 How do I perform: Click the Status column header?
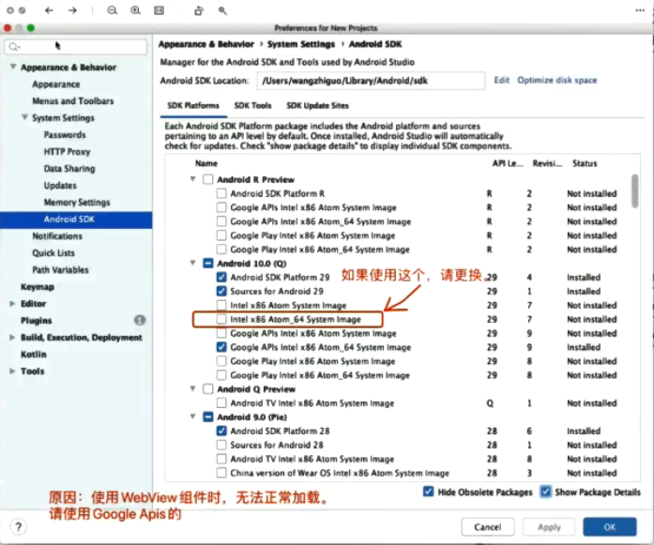[x=585, y=163]
